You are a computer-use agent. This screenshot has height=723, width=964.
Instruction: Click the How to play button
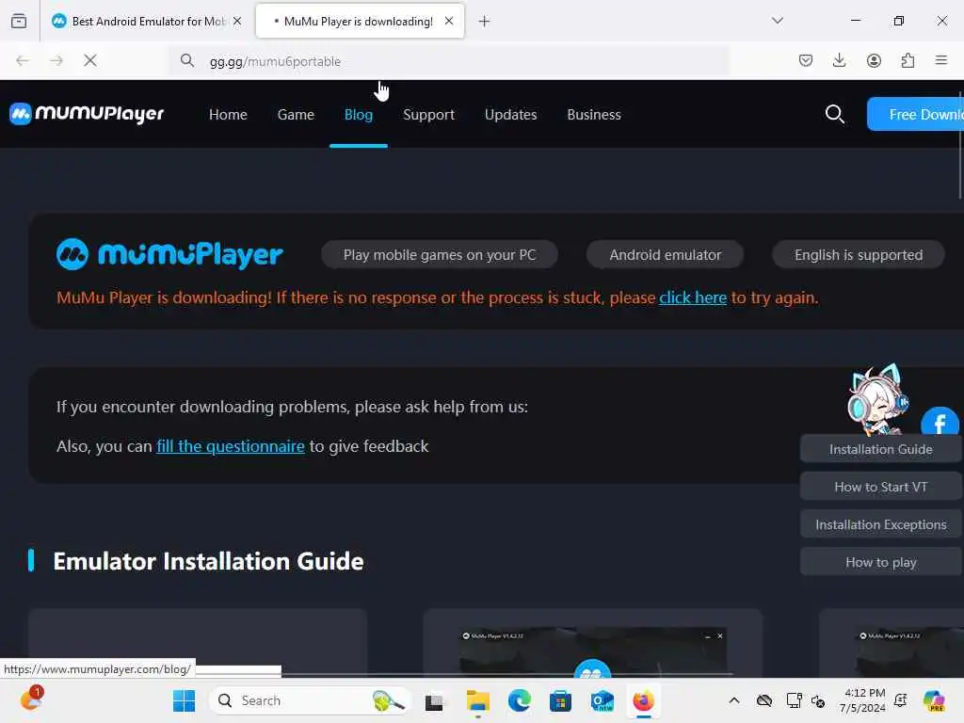tap(880, 562)
